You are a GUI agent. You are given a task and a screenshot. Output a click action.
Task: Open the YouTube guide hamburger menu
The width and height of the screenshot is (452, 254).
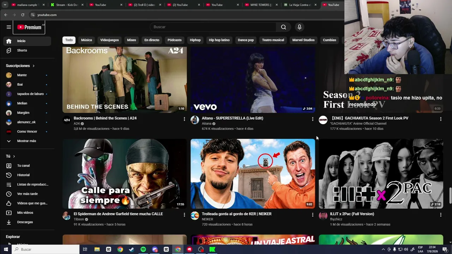coord(9,27)
